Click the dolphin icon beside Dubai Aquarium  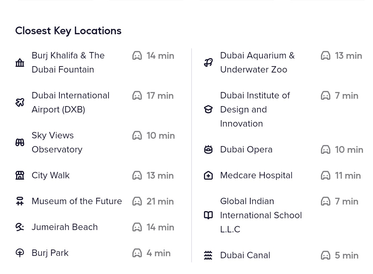[x=208, y=62]
